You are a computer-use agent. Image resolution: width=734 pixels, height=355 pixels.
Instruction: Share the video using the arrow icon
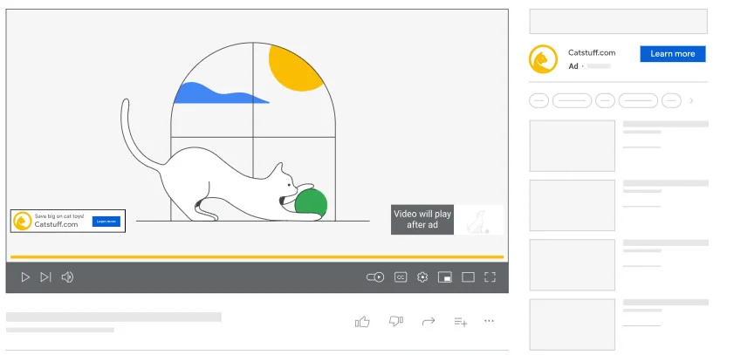tap(429, 321)
